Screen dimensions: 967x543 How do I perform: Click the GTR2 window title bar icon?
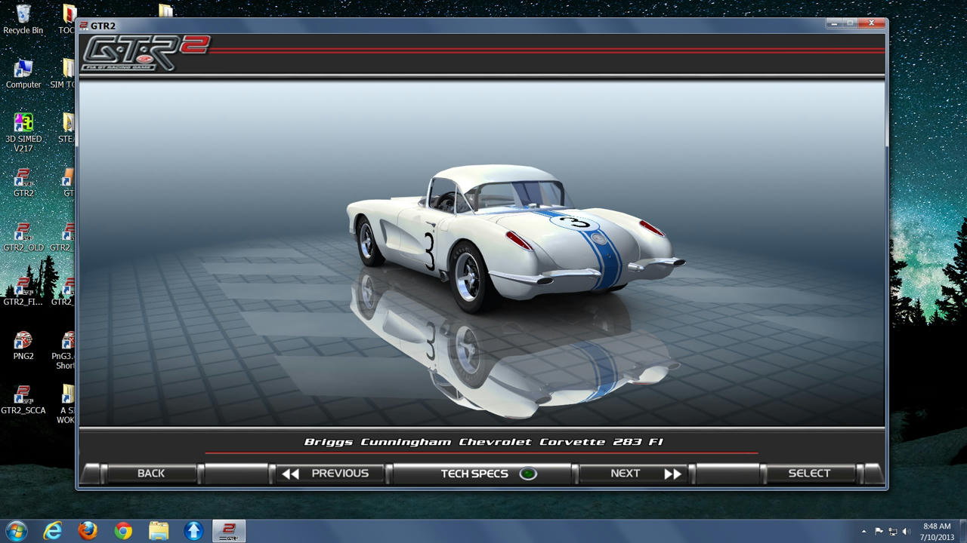point(84,25)
